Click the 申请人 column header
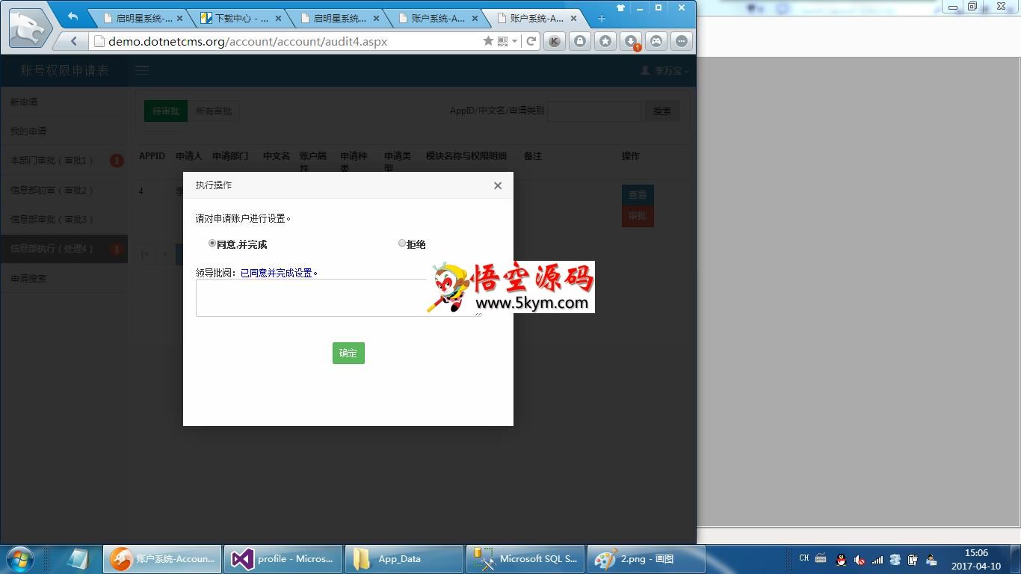This screenshot has width=1021, height=574. [189, 155]
